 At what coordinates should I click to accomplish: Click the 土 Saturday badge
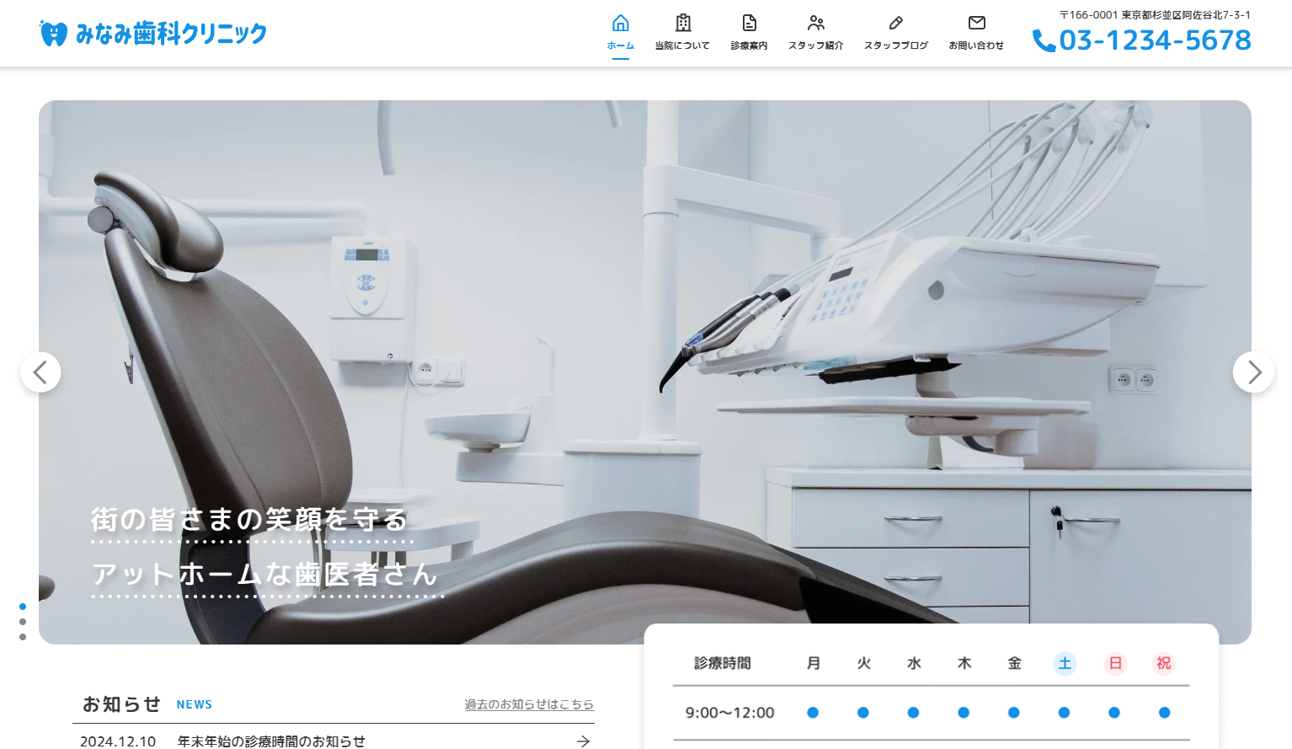tap(1065, 663)
